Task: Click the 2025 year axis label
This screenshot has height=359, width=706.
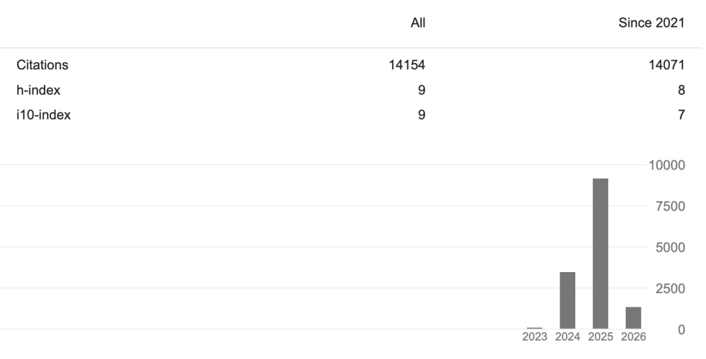Action: 600,337
